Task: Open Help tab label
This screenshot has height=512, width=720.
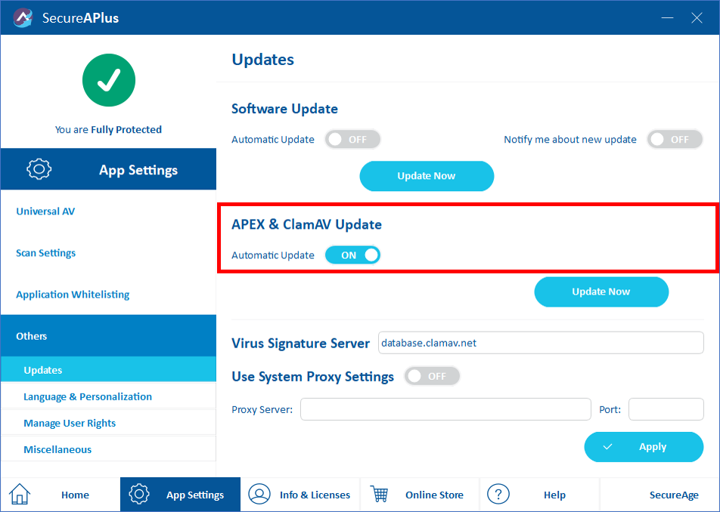Action: pyautogui.click(x=554, y=495)
